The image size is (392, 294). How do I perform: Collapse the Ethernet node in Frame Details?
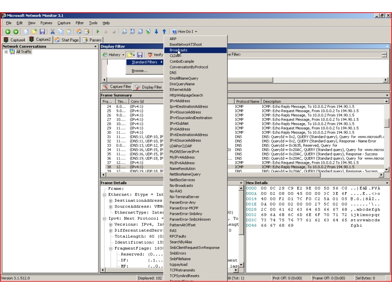tap(105, 195)
